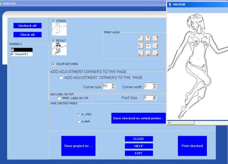Open HELP from the bottom buttons
This screenshot has height=164, width=228.
click(x=139, y=146)
